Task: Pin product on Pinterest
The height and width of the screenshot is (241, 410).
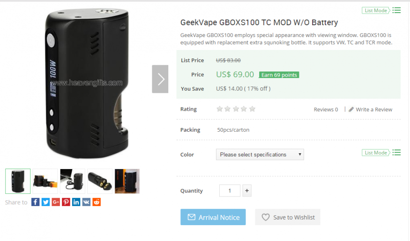Action: [66, 202]
